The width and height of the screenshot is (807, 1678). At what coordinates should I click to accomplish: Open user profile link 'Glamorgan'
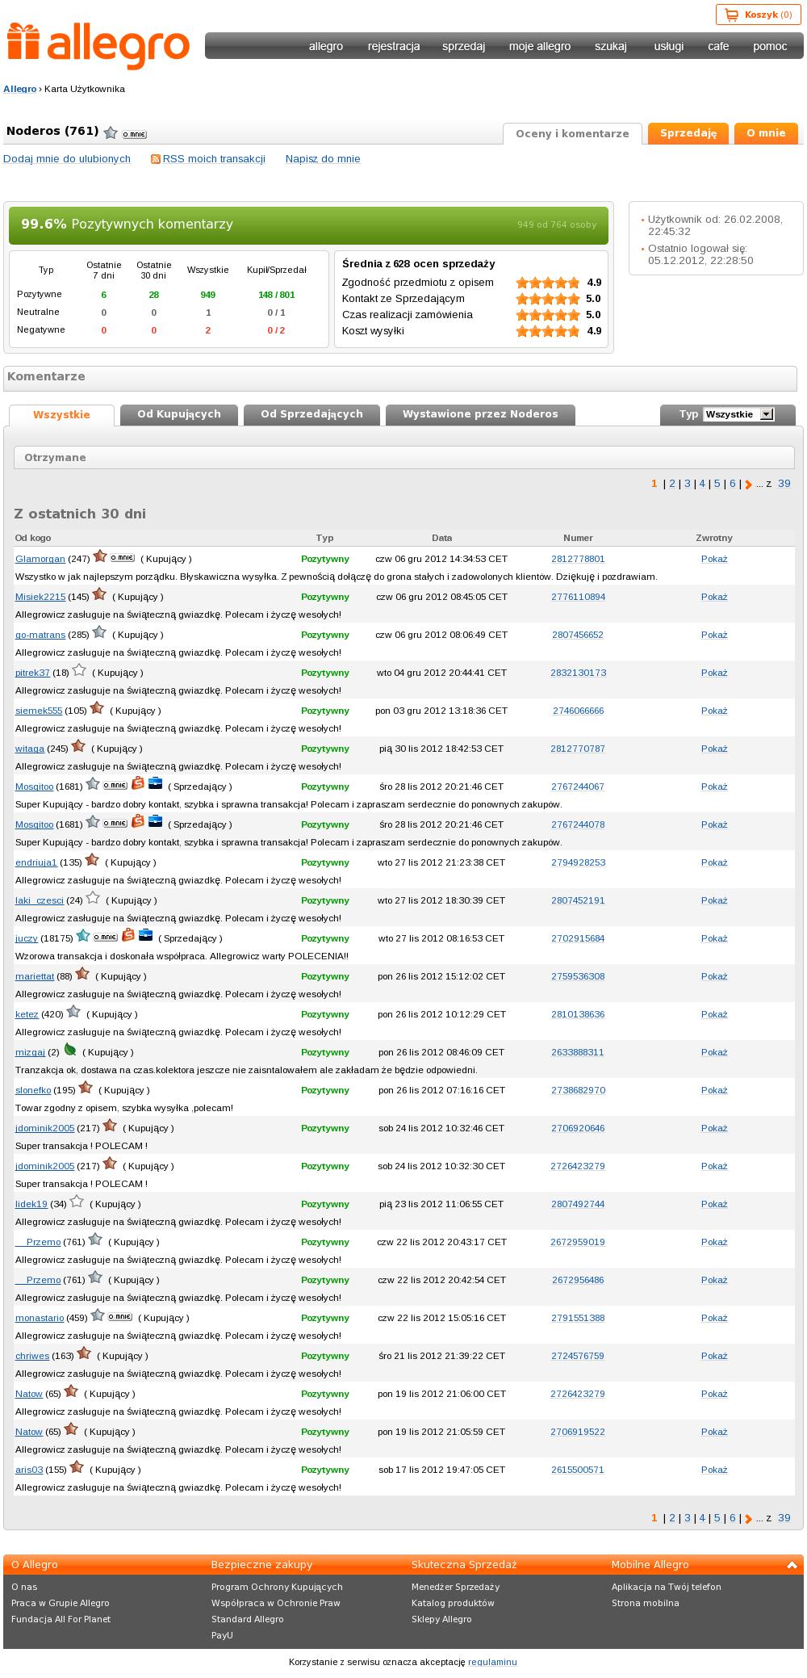[x=40, y=559]
